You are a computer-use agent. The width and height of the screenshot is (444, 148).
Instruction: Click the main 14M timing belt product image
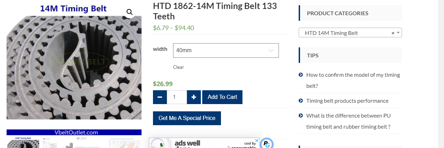[74, 67]
